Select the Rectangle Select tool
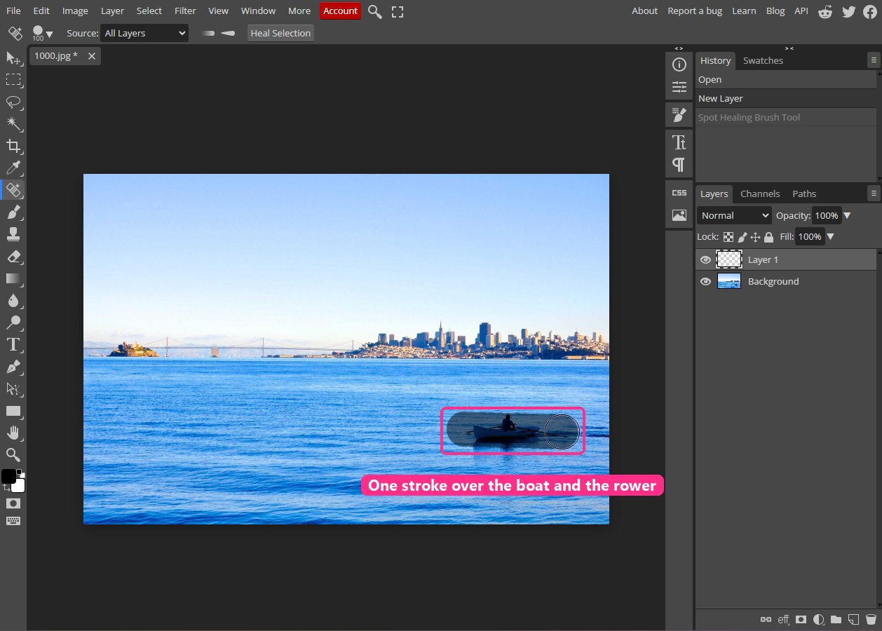 (x=13, y=80)
